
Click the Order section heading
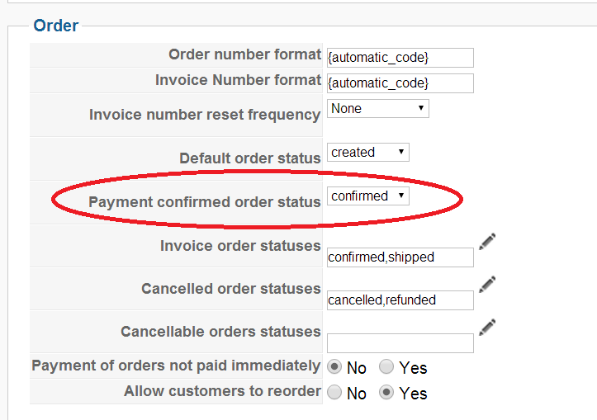(56, 26)
